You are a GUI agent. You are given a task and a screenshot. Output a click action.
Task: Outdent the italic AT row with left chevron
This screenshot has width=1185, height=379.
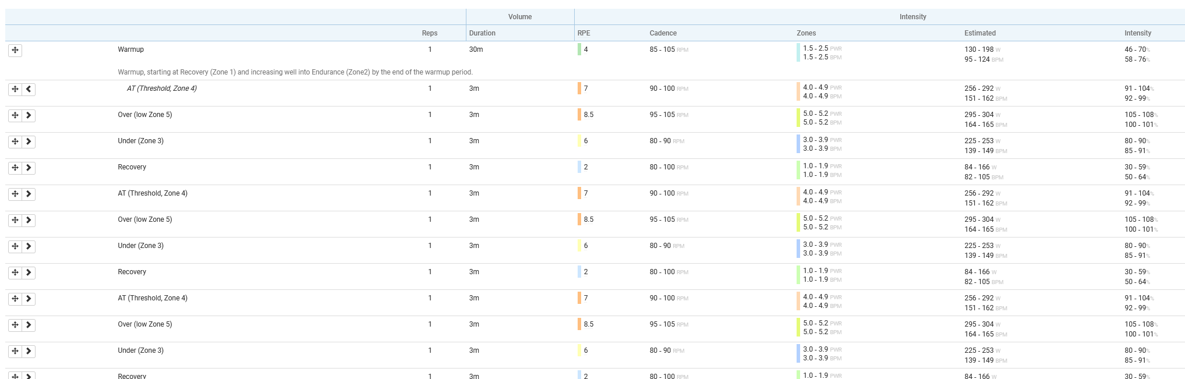pyautogui.click(x=29, y=89)
